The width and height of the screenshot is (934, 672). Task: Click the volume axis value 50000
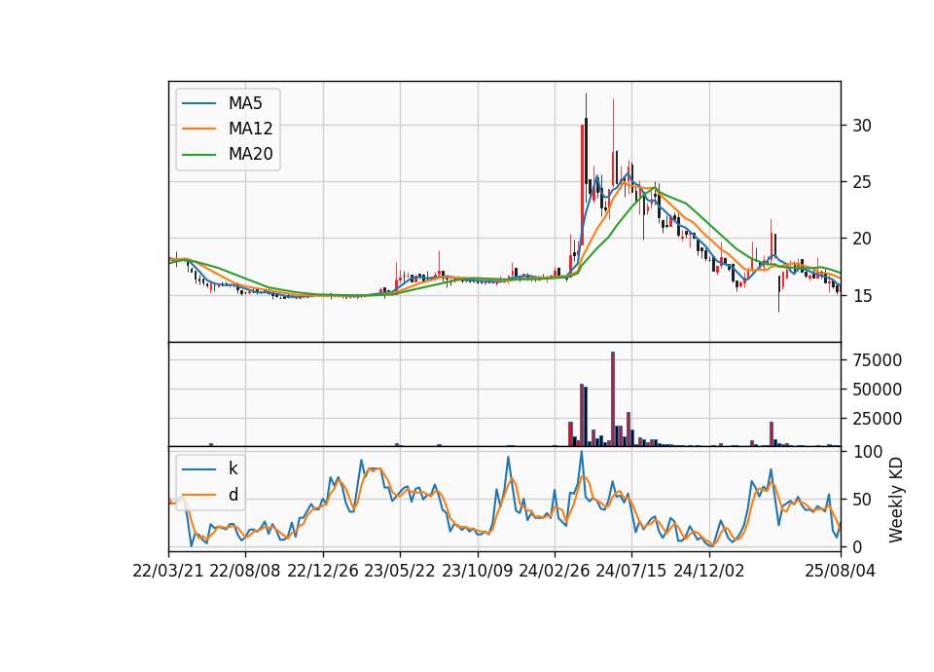(x=878, y=390)
